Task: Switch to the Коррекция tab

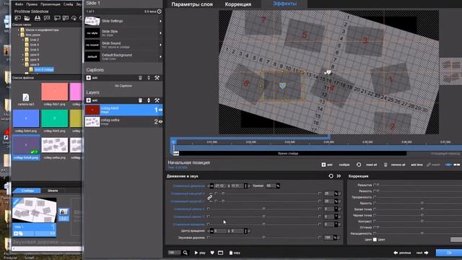Action: point(238,4)
